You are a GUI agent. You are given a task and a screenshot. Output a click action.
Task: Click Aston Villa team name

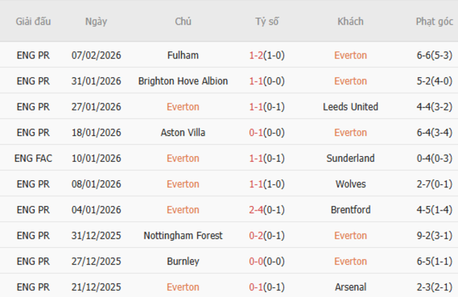point(183,132)
